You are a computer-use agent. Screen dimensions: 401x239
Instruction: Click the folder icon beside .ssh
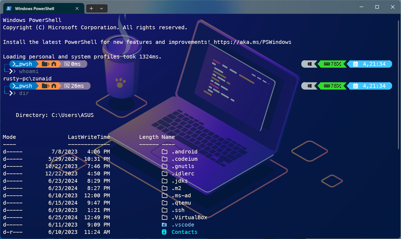click(x=164, y=210)
